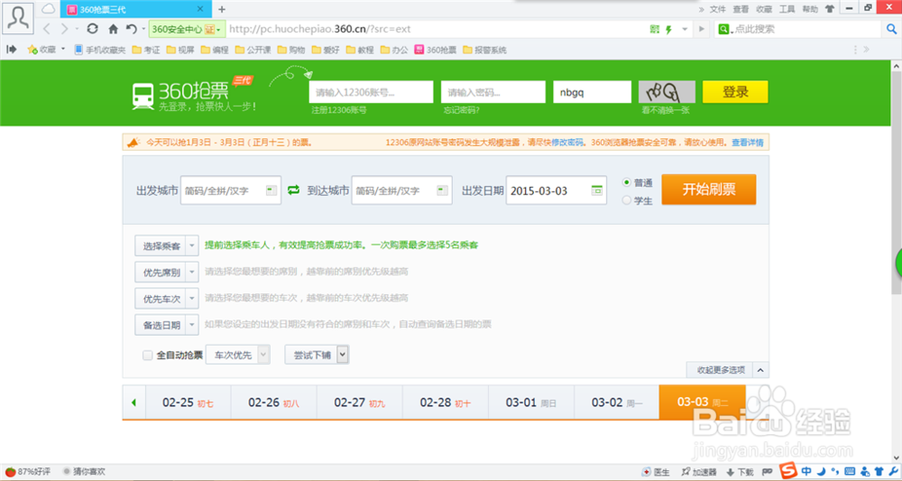Open the 车次优先 combo box

pos(237,355)
